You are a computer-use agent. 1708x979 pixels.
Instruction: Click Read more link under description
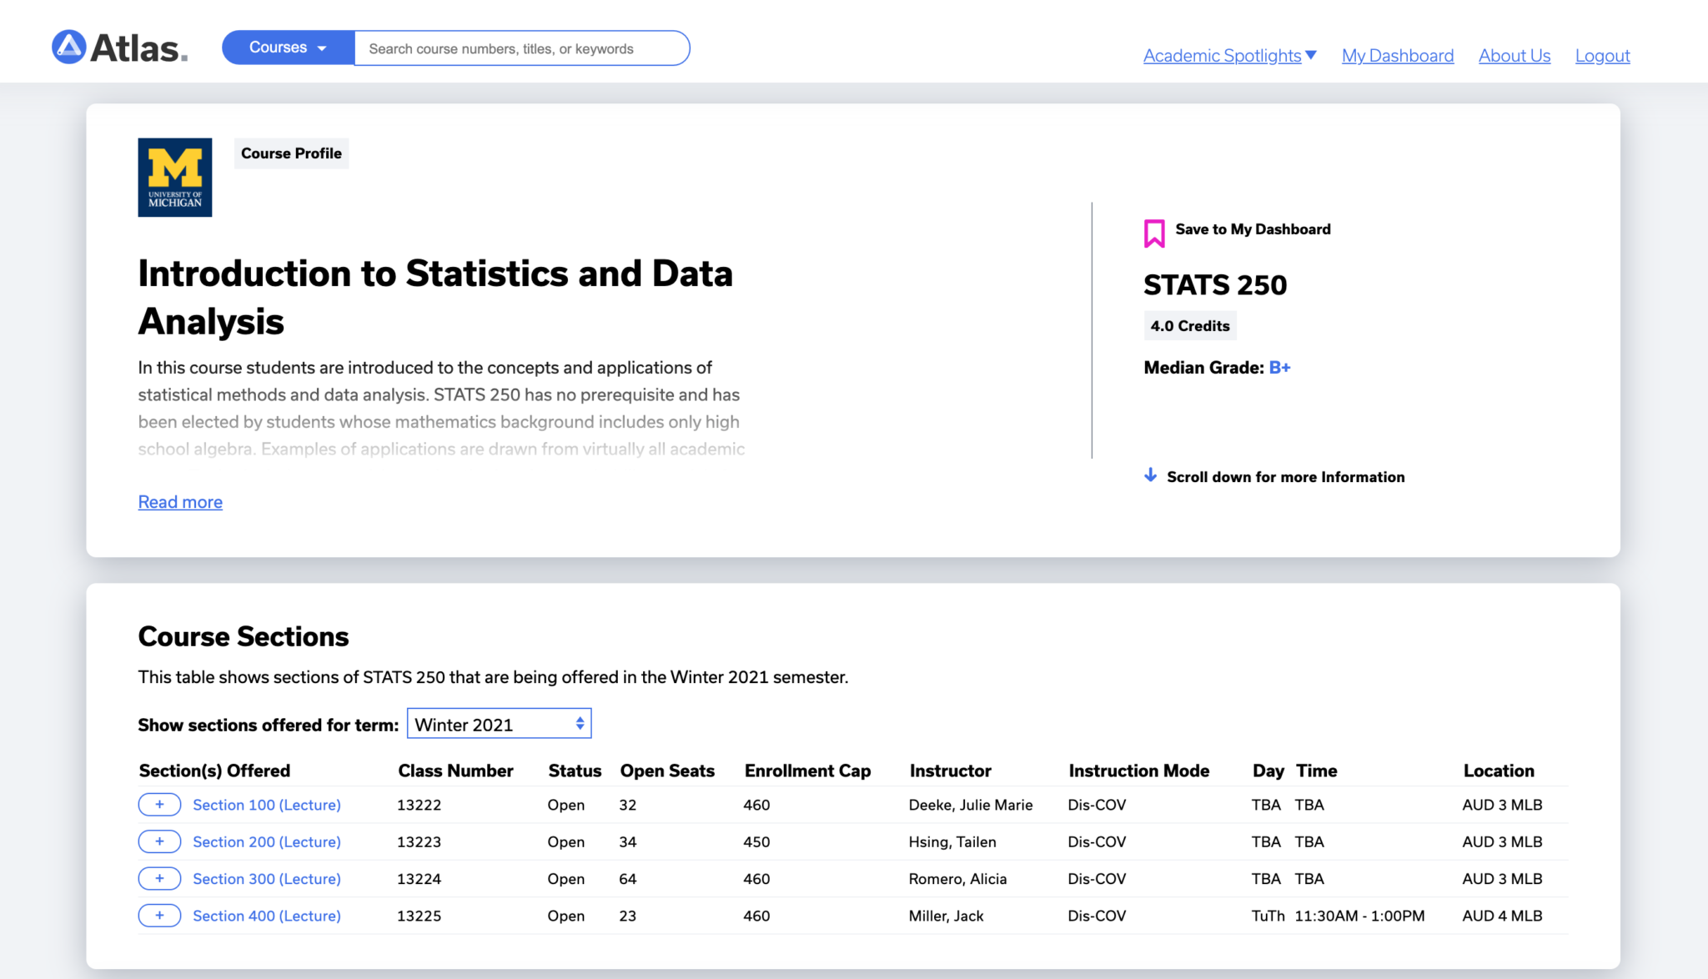tap(180, 502)
